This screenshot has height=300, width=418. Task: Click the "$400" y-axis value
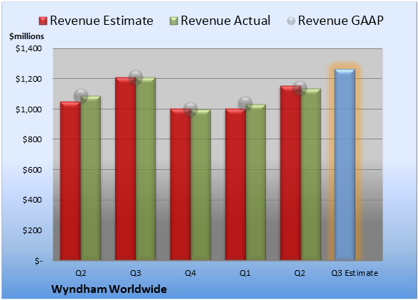(x=32, y=200)
